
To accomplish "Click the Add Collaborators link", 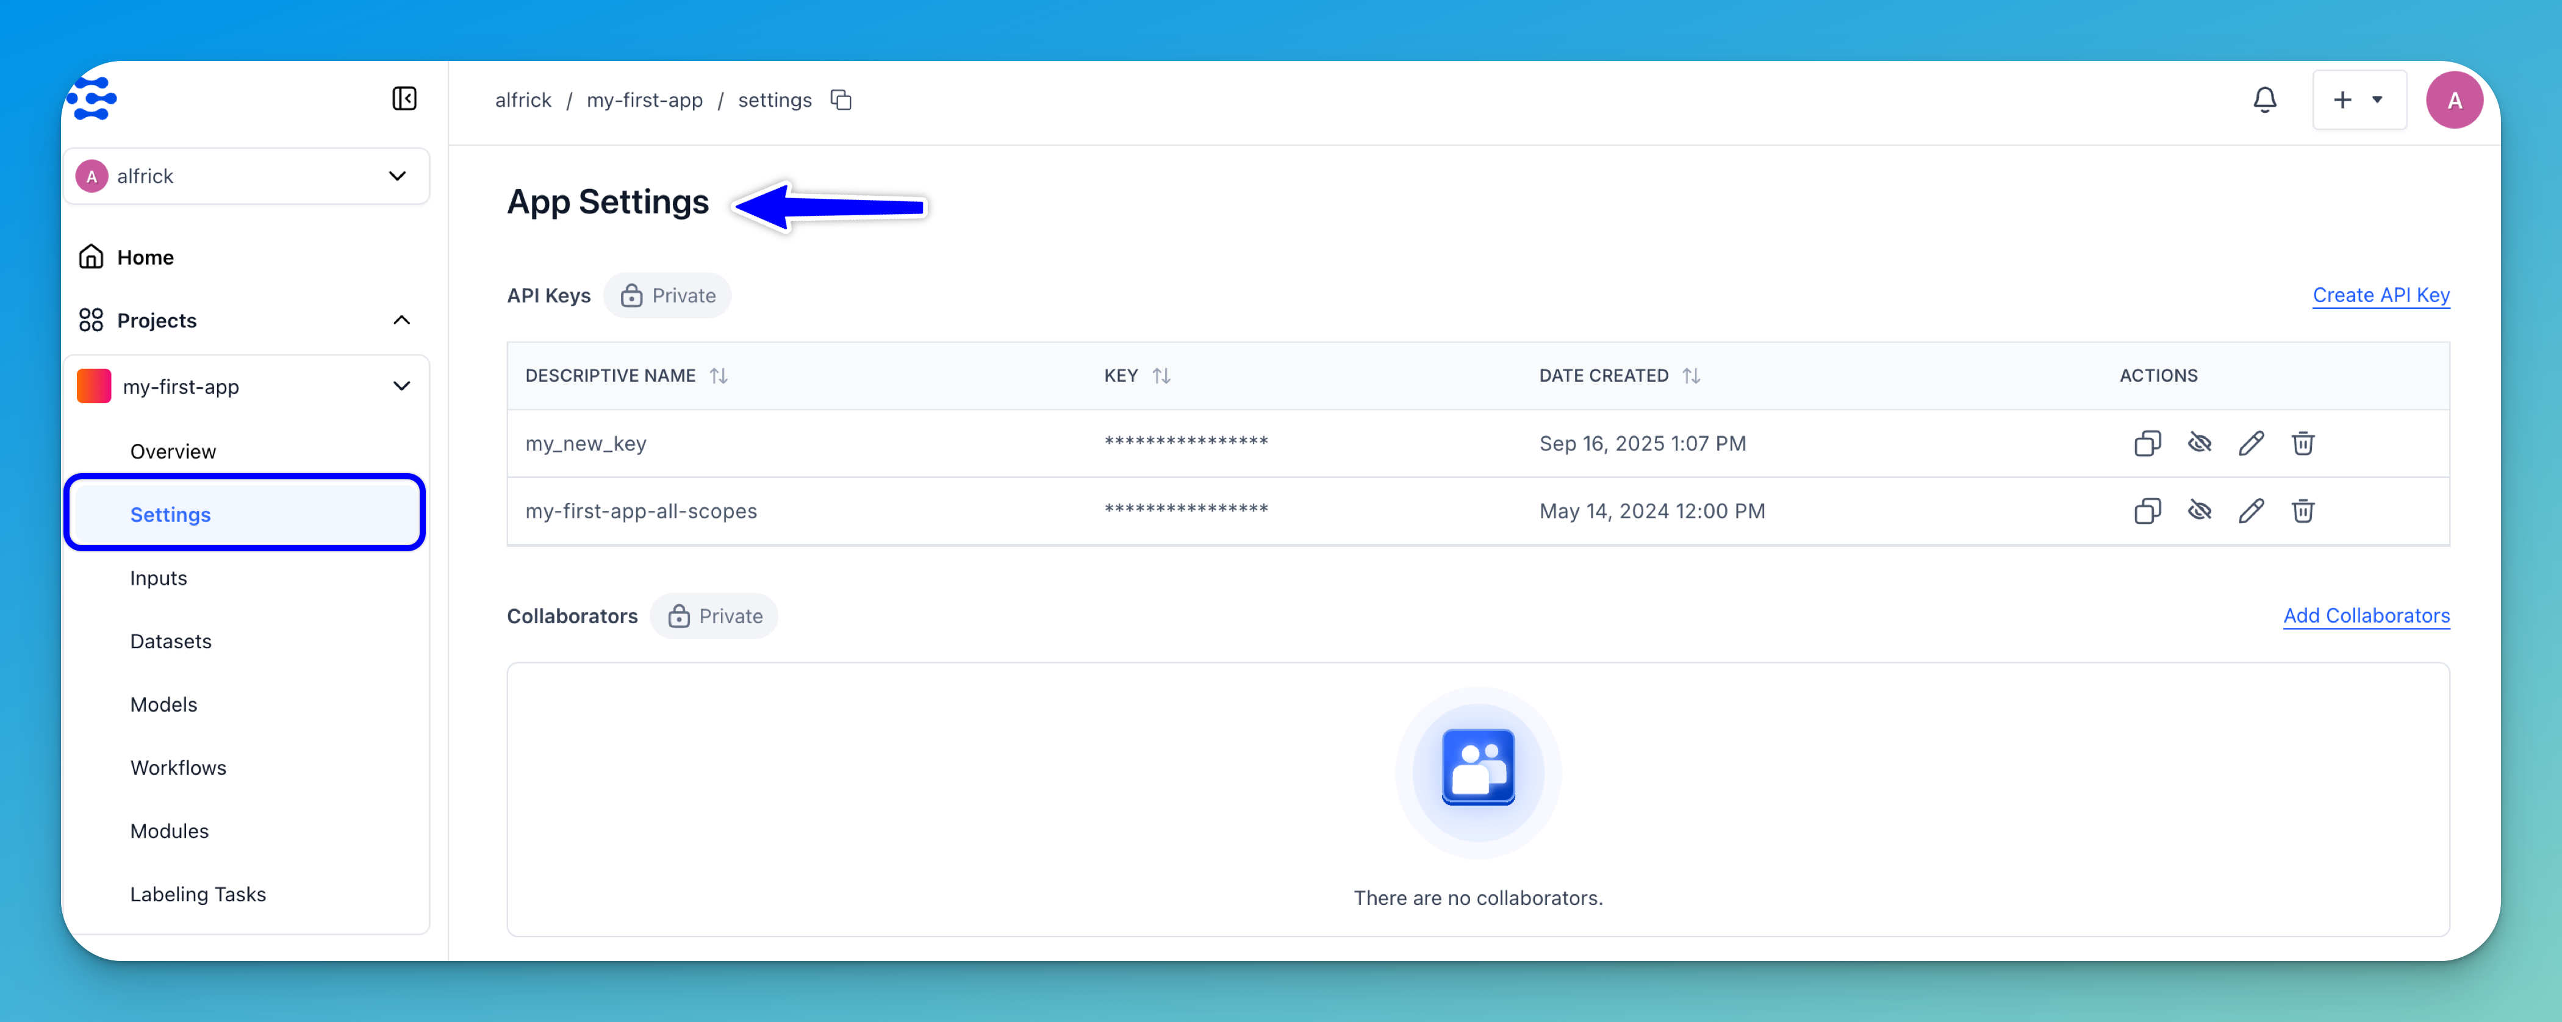I will [2365, 615].
